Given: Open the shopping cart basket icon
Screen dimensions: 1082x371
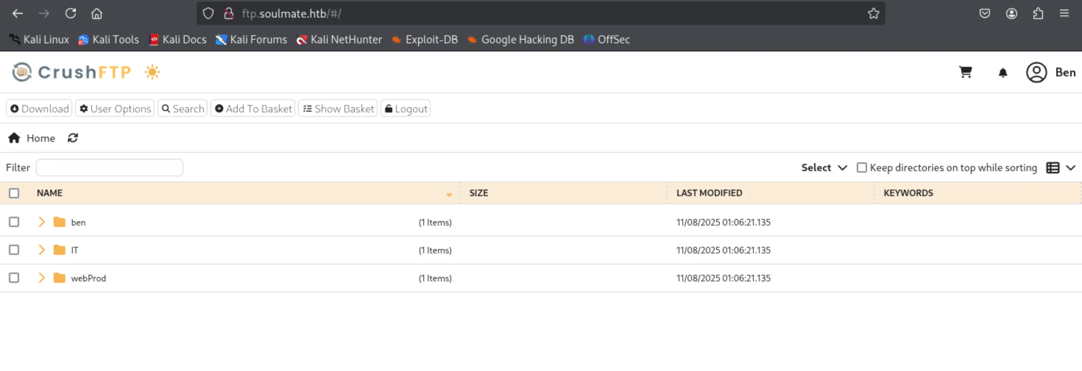Looking at the screenshot, I should click(965, 72).
